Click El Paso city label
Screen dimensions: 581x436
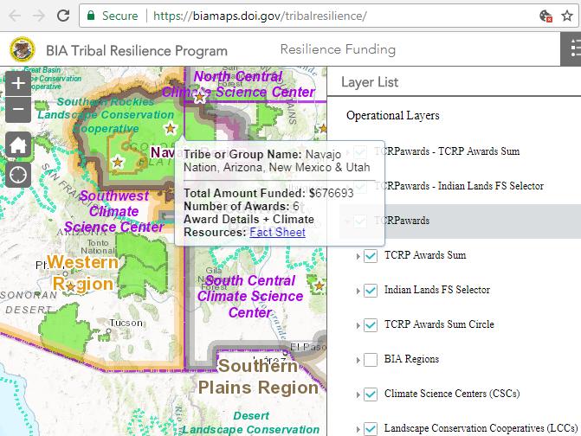pos(308,347)
